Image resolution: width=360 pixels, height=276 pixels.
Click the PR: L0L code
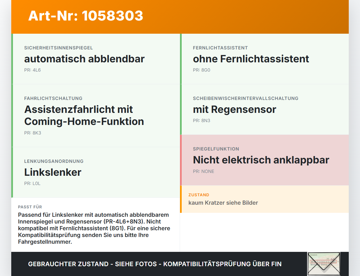[32, 183]
